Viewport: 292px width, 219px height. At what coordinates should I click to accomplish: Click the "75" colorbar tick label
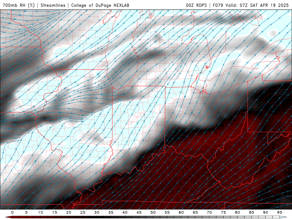tap(223, 212)
